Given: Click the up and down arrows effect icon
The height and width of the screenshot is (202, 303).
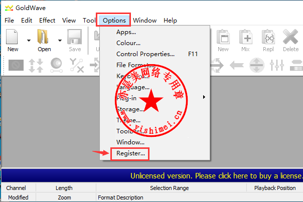Looking at the screenshot, I should (36, 65).
